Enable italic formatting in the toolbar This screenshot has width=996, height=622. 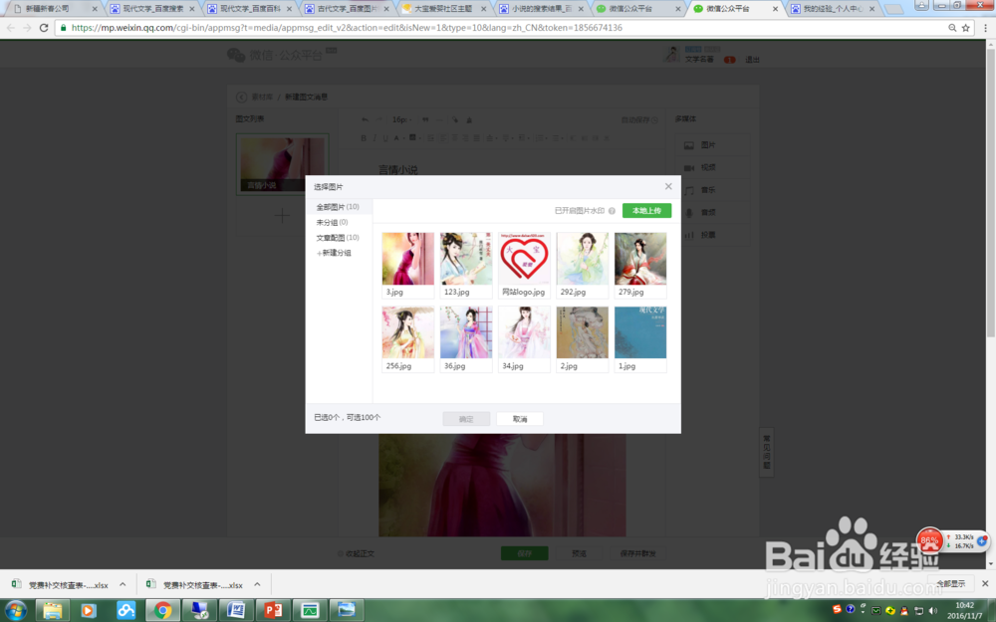point(375,137)
